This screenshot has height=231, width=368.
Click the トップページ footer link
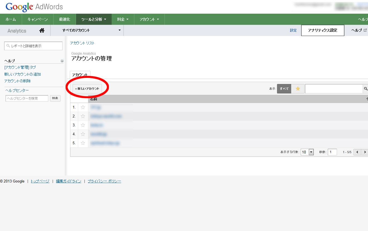point(40,181)
